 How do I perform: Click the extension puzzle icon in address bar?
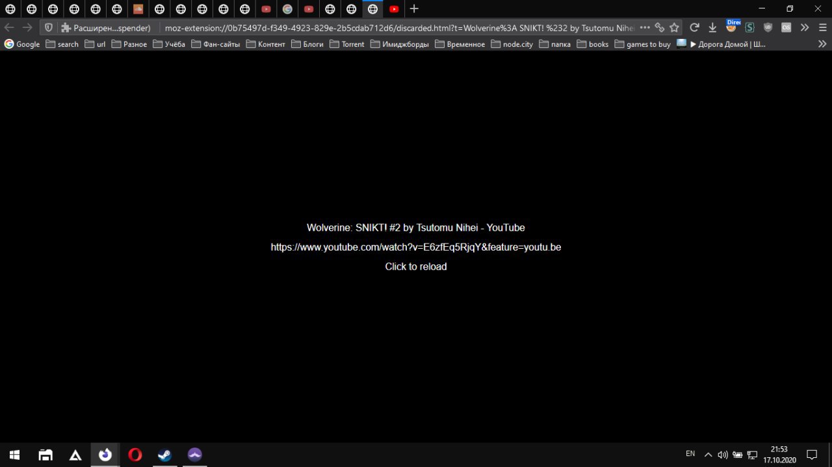(x=66, y=27)
